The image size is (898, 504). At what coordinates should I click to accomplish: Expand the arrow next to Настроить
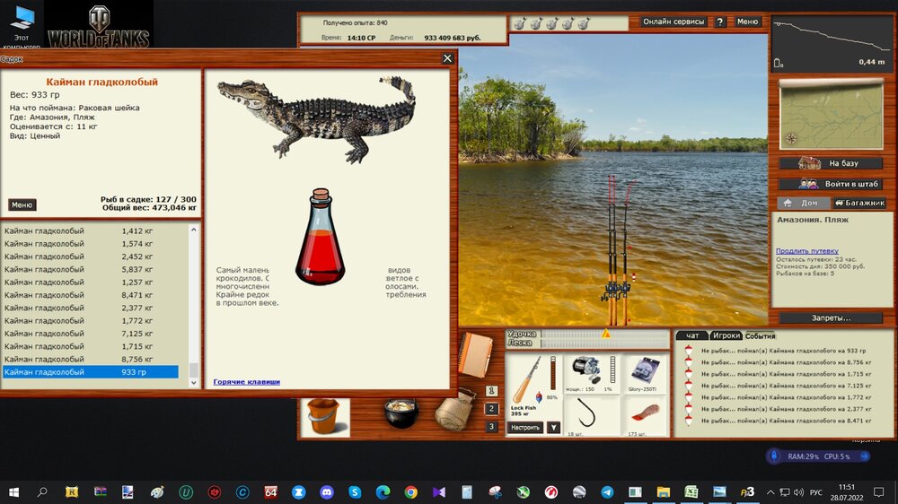(x=553, y=428)
